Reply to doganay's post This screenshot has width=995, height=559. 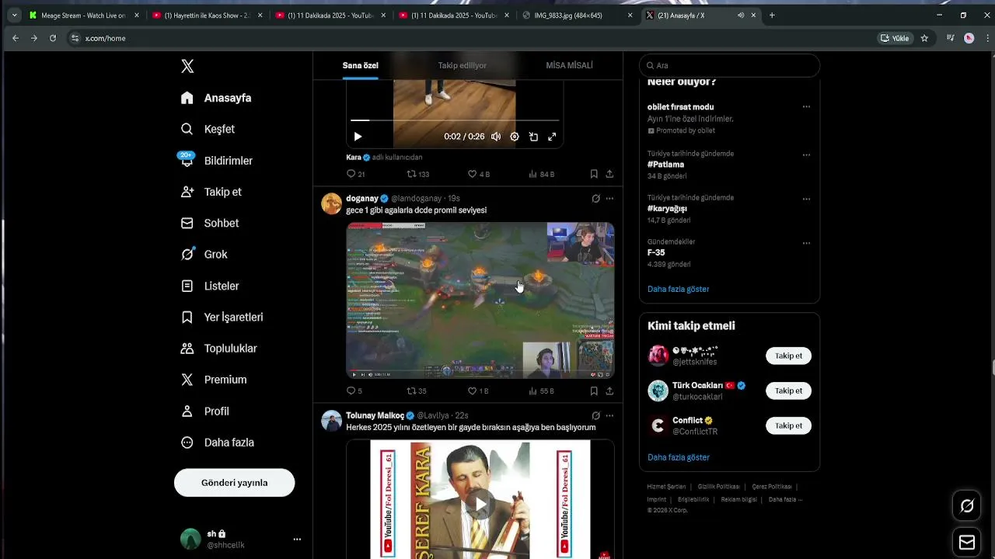pyautogui.click(x=354, y=391)
